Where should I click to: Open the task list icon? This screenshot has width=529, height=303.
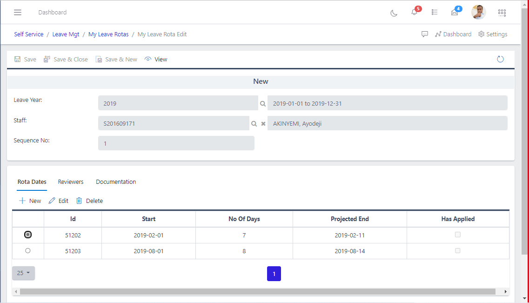(x=434, y=13)
